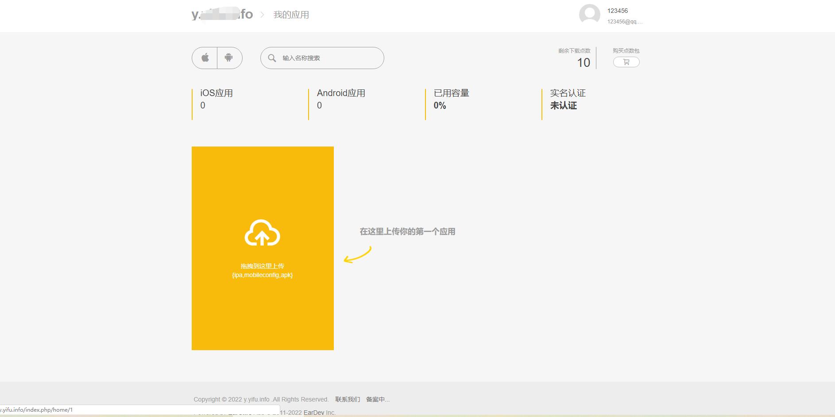The image size is (835, 417).
Task: Select the Android robot filter icon
Action: tap(228, 58)
